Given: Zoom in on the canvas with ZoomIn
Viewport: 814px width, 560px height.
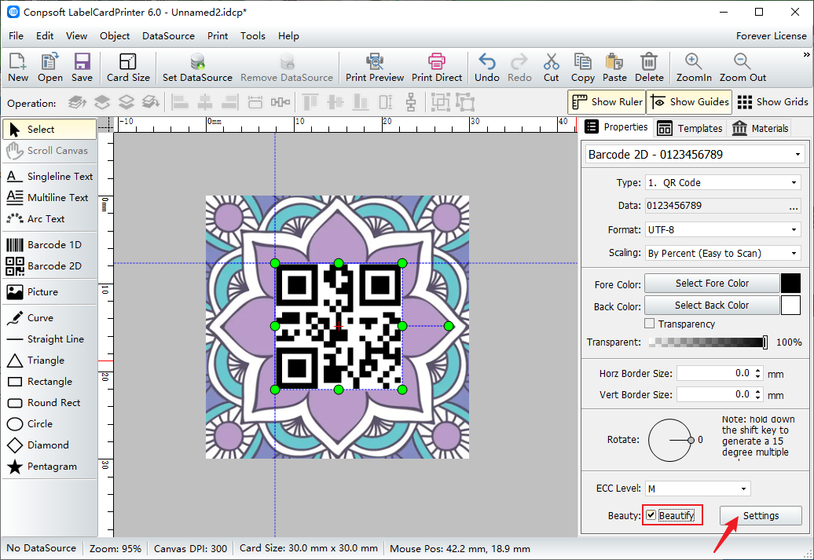Looking at the screenshot, I should [694, 67].
